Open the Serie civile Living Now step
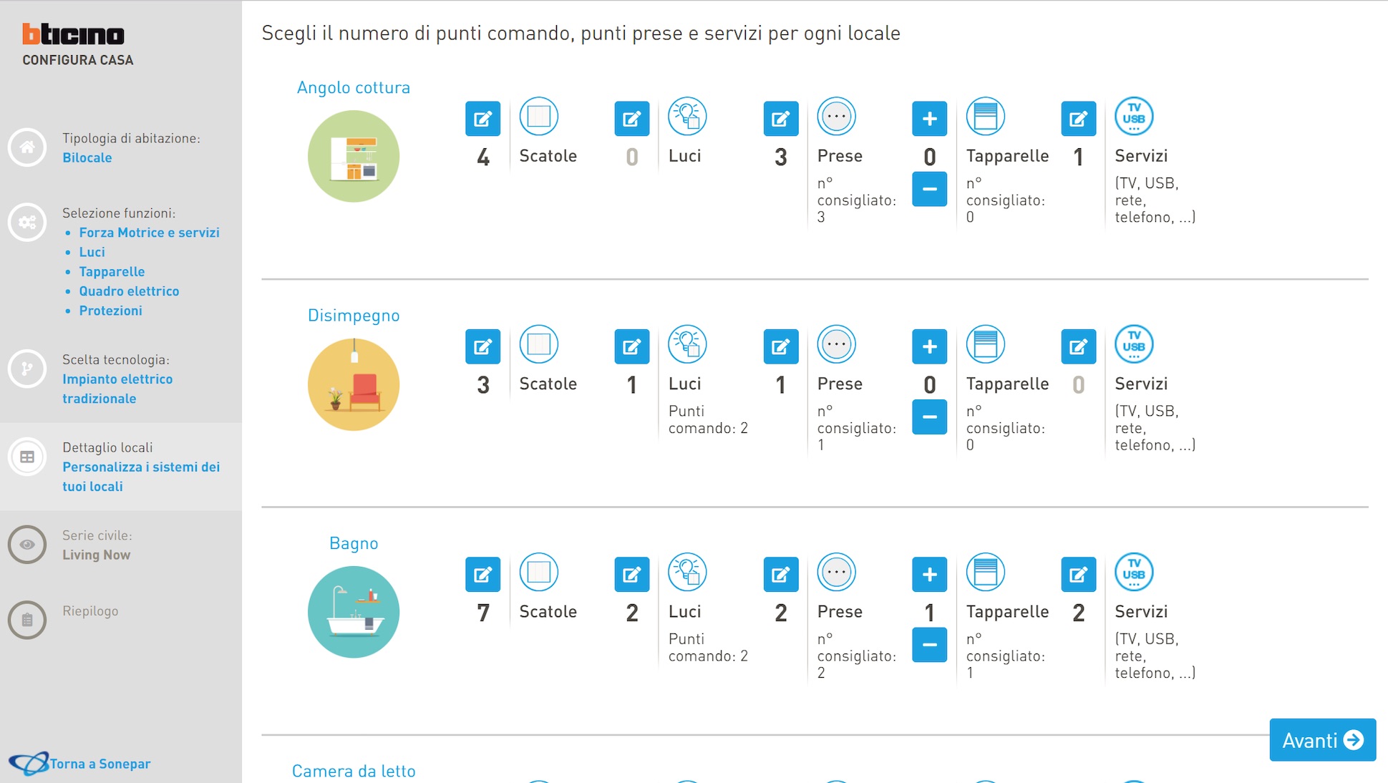1388x783 pixels. point(96,555)
